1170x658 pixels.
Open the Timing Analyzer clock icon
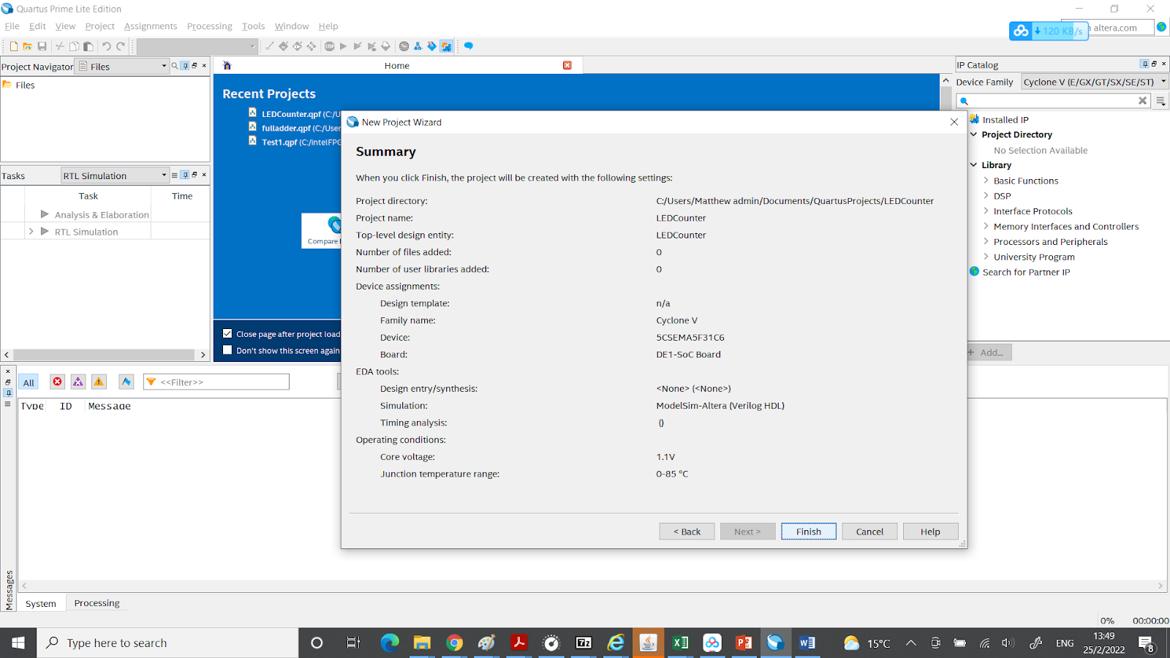pyautogui.click(x=404, y=46)
